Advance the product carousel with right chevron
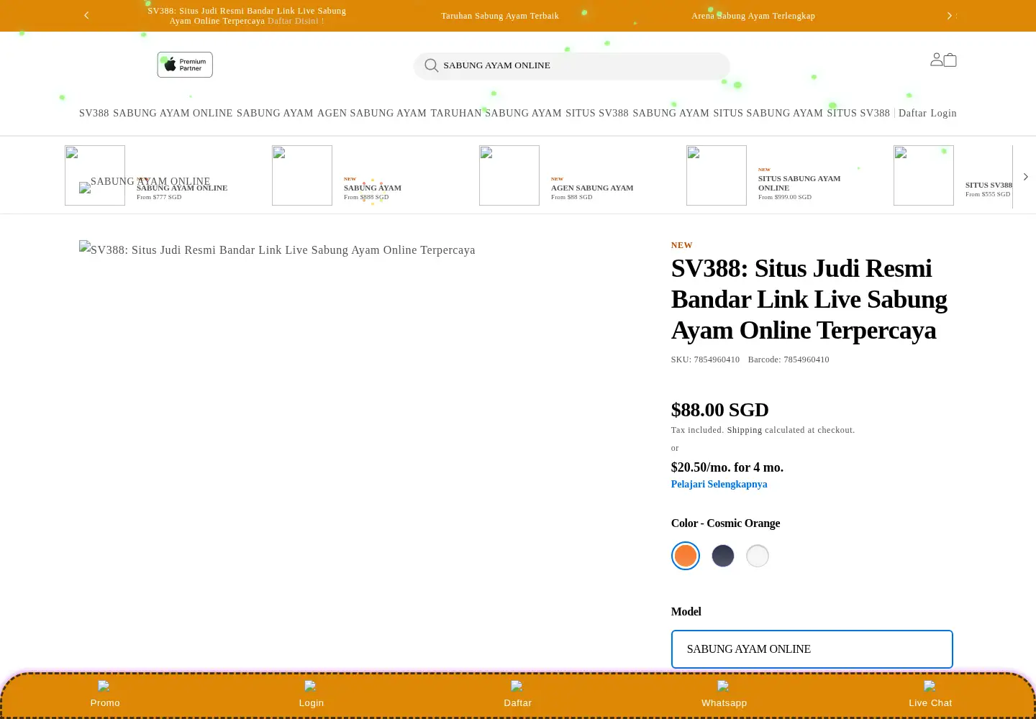This screenshot has width=1036, height=719. pos(1025,177)
